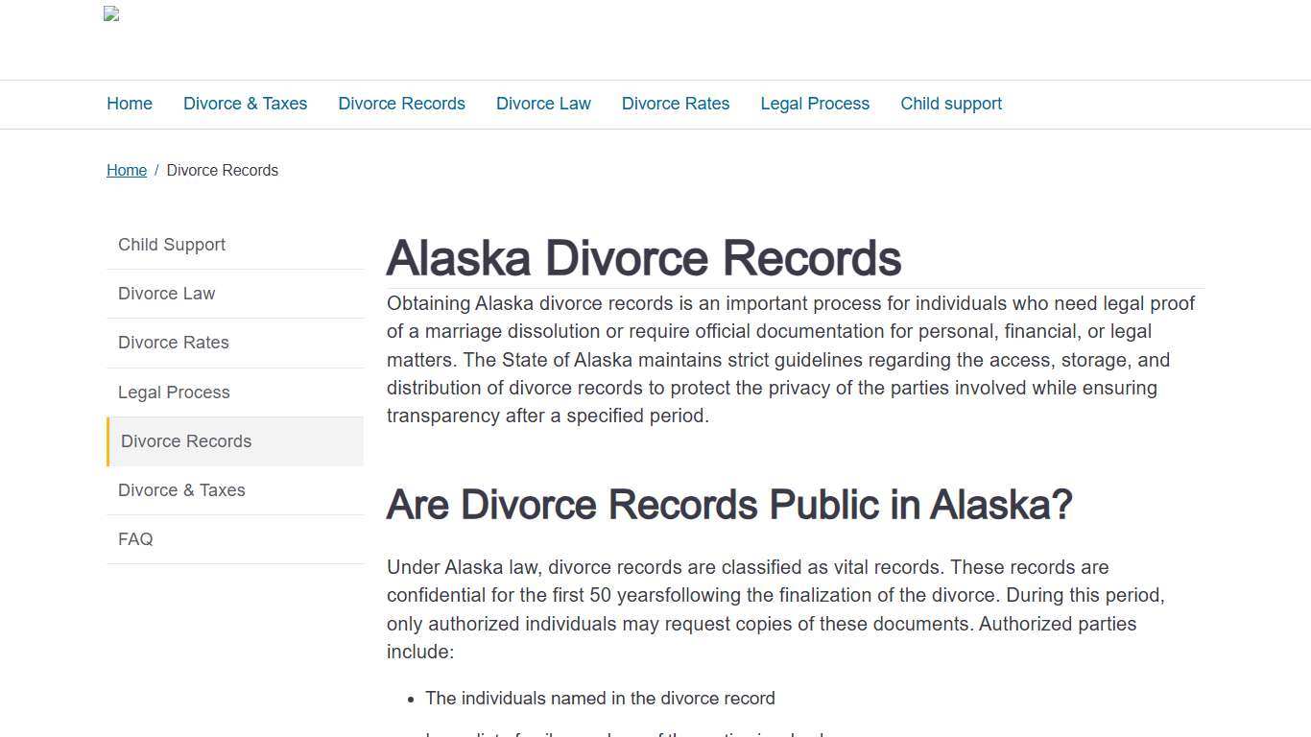Open Child Support from the sidebar
Viewport: 1311px width, 737px height.
[x=171, y=245]
